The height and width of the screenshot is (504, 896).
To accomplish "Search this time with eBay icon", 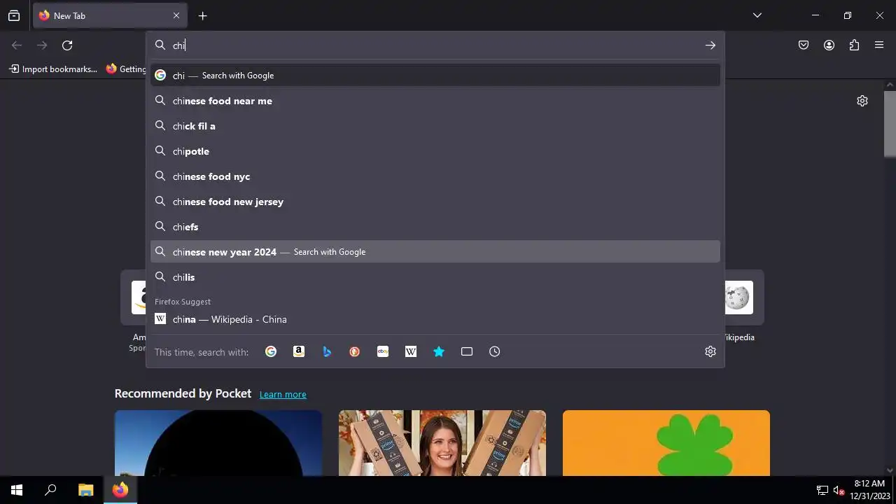I will pos(383,351).
